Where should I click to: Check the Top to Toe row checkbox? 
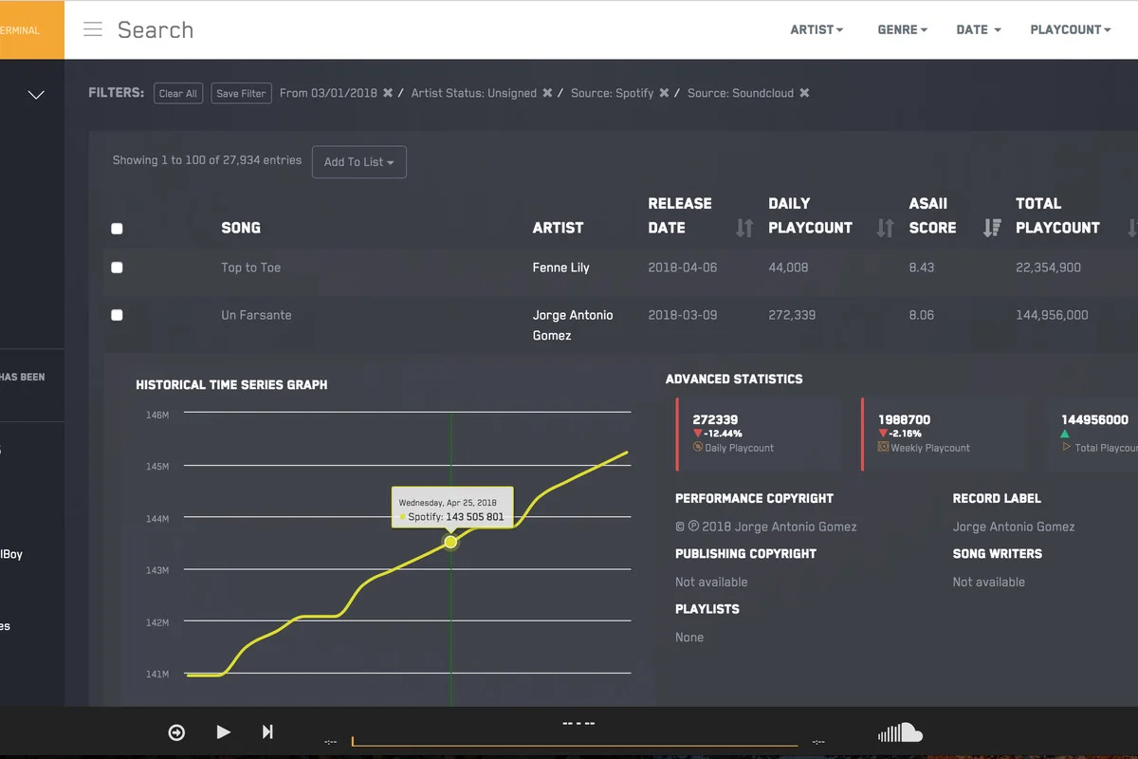point(117,268)
